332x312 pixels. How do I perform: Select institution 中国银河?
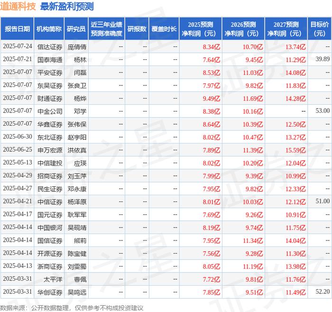coord(50,228)
